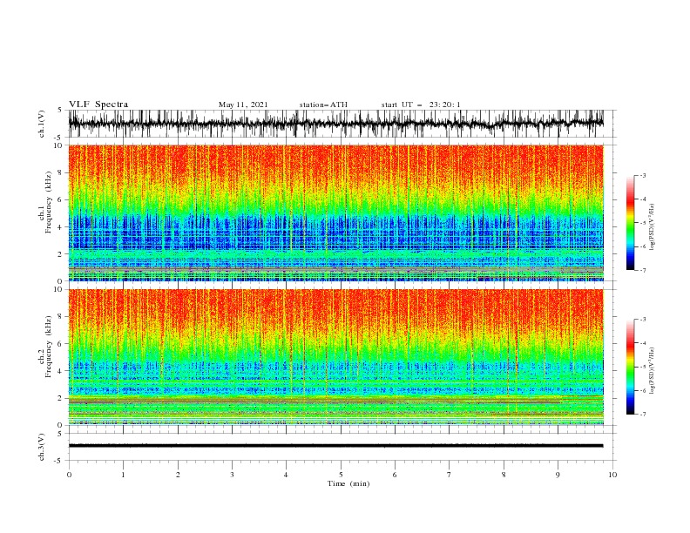This screenshot has width=690, height=533.
Task: Click the '7' tick on time axis
Action: tap(450, 475)
